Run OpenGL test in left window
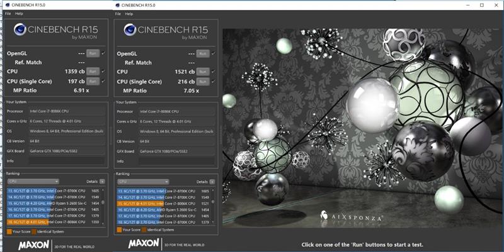The image size is (504, 252). (x=93, y=53)
